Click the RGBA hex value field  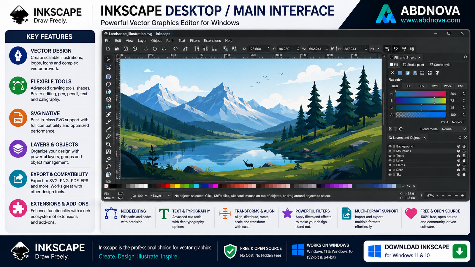457,122
